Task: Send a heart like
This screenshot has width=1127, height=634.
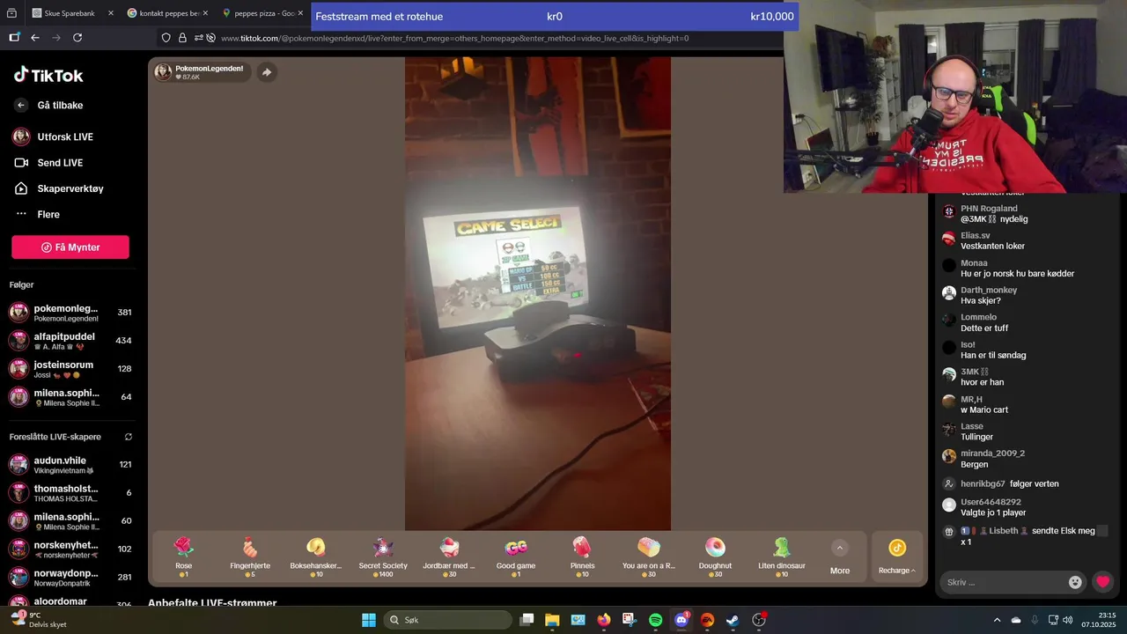Action: (1102, 582)
